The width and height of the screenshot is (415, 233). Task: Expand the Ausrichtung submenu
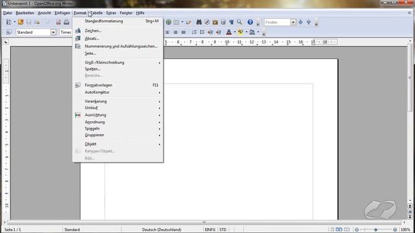click(x=118, y=115)
